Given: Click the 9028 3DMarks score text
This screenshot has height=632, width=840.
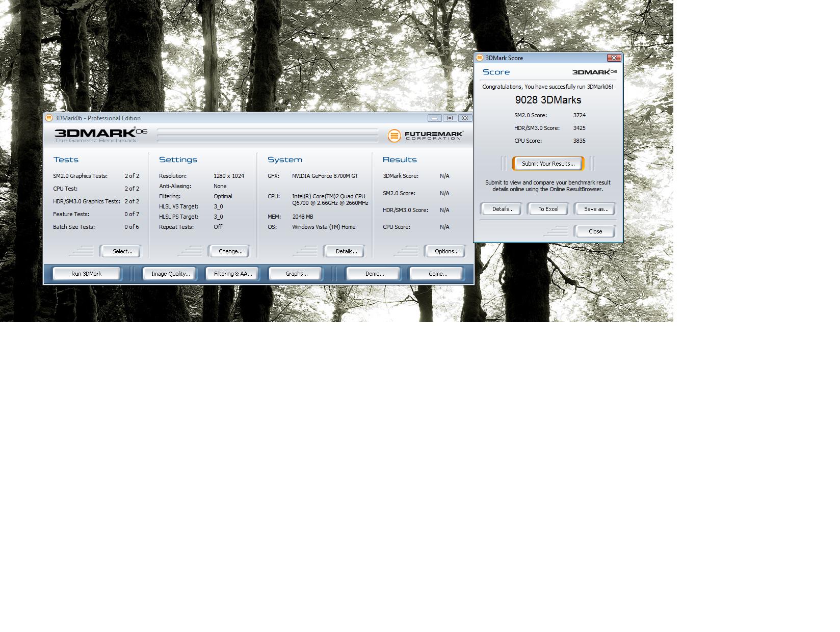Looking at the screenshot, I should tap(548, 100).
